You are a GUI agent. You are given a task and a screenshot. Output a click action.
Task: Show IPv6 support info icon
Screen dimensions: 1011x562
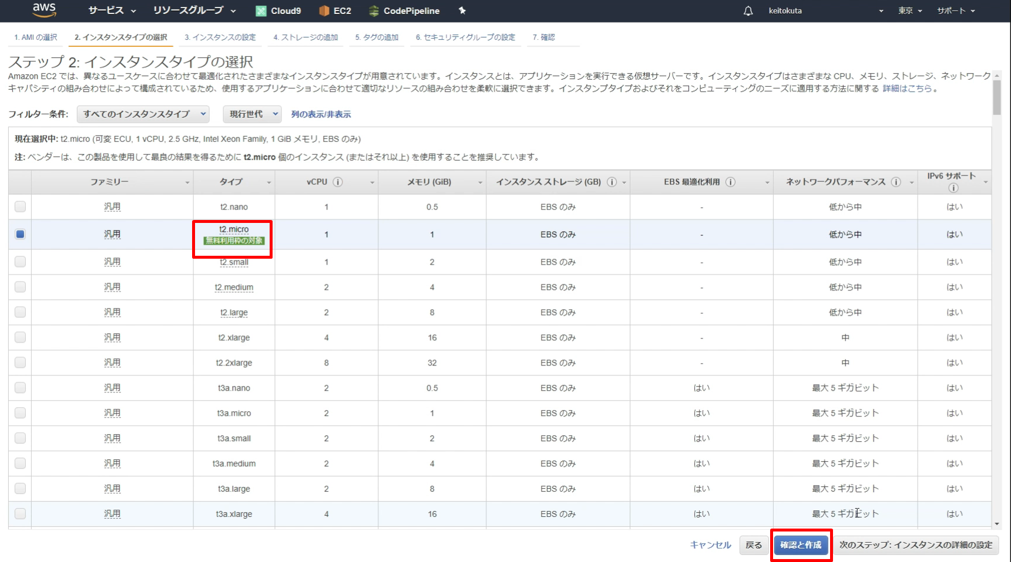click(953, 188)
